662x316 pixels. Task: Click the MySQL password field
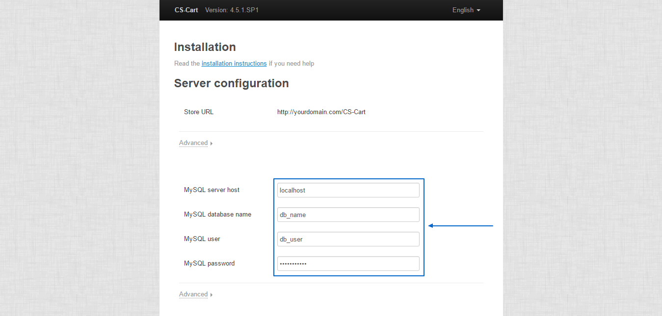click(x=348, y=264)
